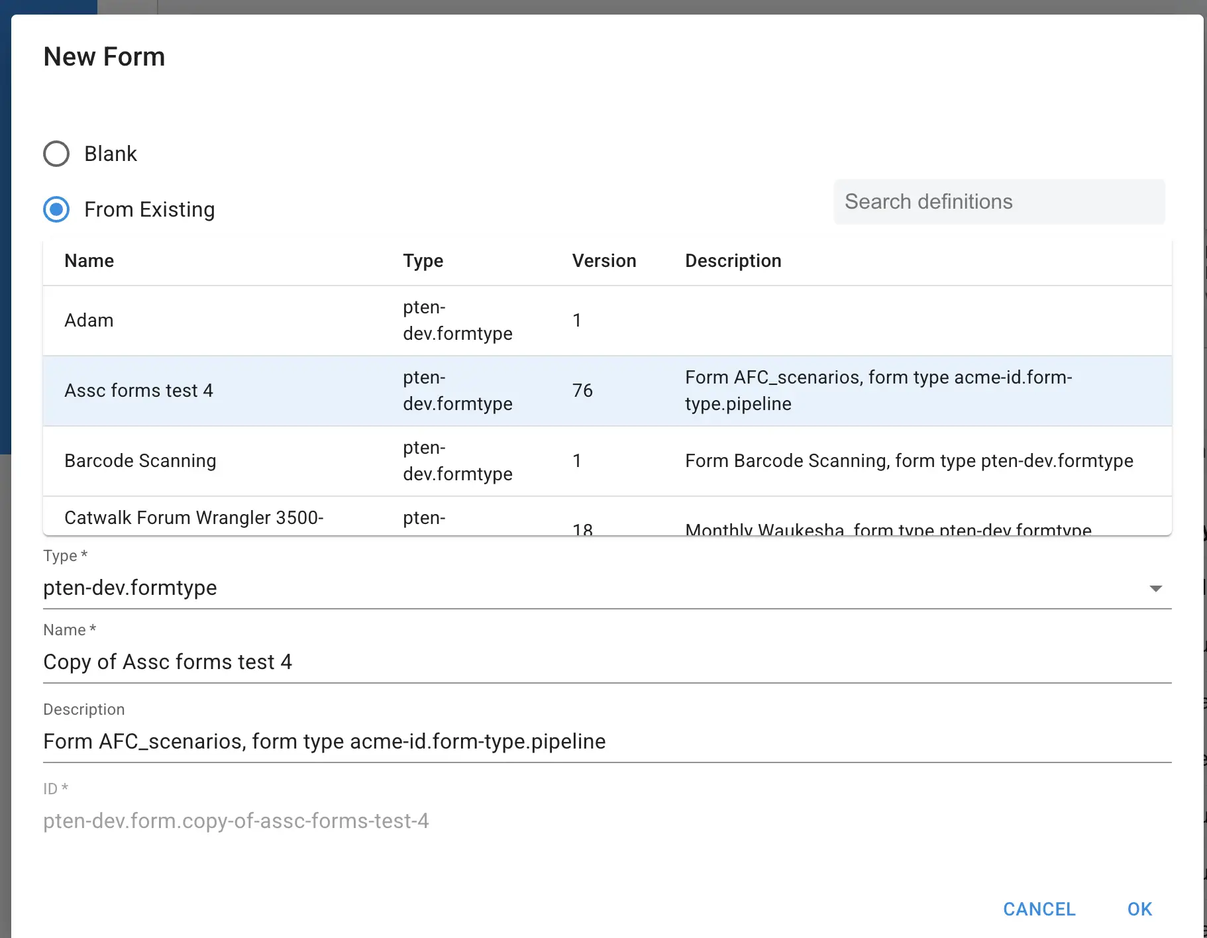The image size is (1207, 938).
Task: Sort by the Version column header
Action: pyautogui.click(x=603, y=261)
